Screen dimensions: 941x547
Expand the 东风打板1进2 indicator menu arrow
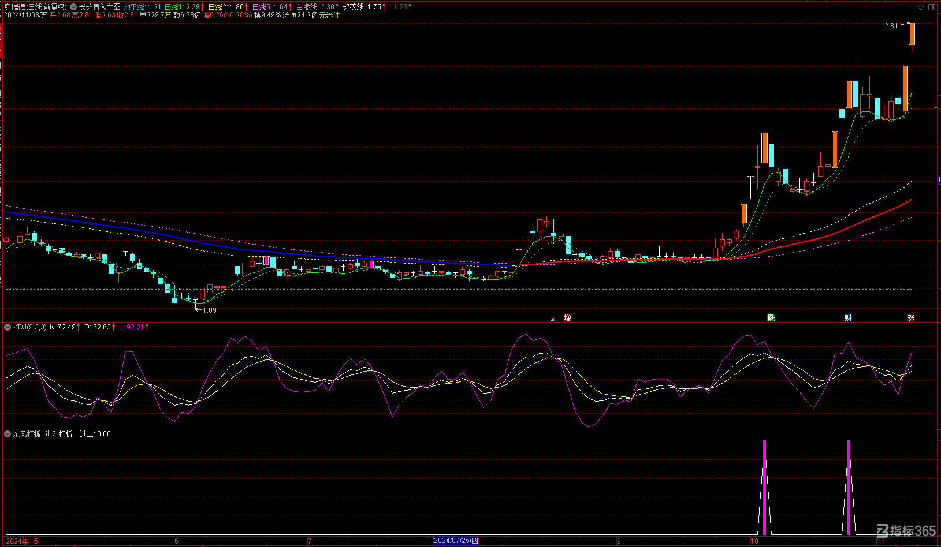[x=8, y=434]
